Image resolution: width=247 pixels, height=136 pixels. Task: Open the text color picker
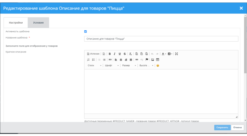pos(164,54)
